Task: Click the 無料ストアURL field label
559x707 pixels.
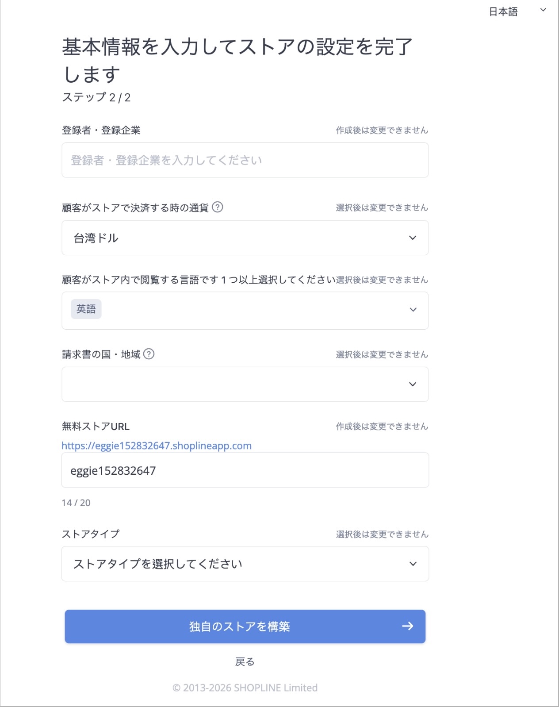Action: (x=96, y=427)
